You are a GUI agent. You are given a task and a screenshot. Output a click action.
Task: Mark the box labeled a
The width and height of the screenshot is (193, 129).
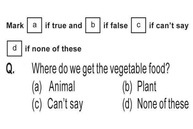(x=34, y=25)
